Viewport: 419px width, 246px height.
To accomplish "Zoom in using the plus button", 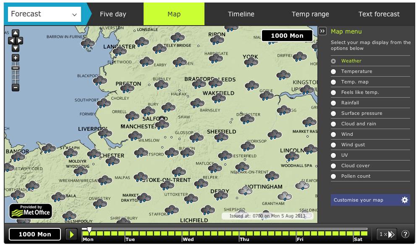I will [x=16, y=58].
